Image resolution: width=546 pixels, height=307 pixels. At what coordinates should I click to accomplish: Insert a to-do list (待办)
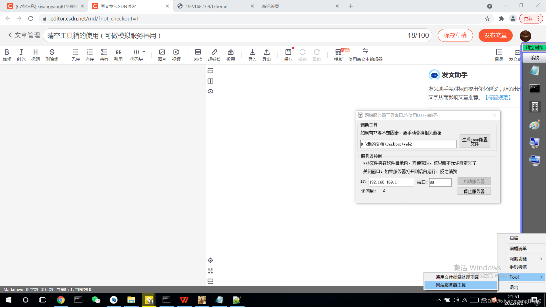104,55
